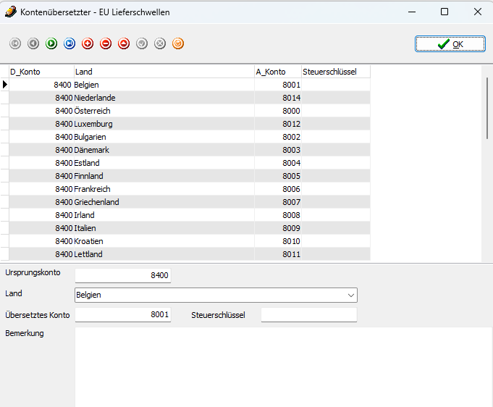The height and width of the screenshot is (407, 493).
Task: Delete the record with red minus icon
Action: [106, 44]
